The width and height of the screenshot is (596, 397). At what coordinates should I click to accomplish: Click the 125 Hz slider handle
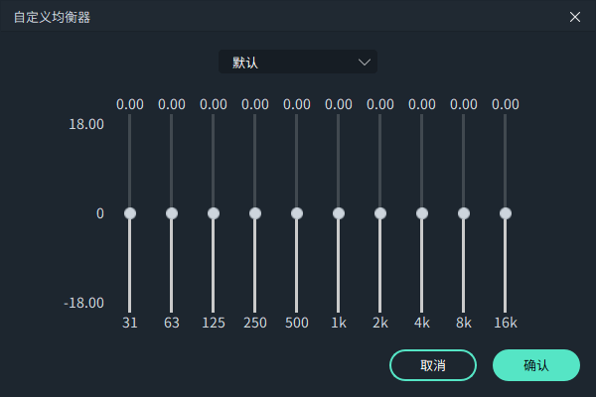[x=214, y=213]
